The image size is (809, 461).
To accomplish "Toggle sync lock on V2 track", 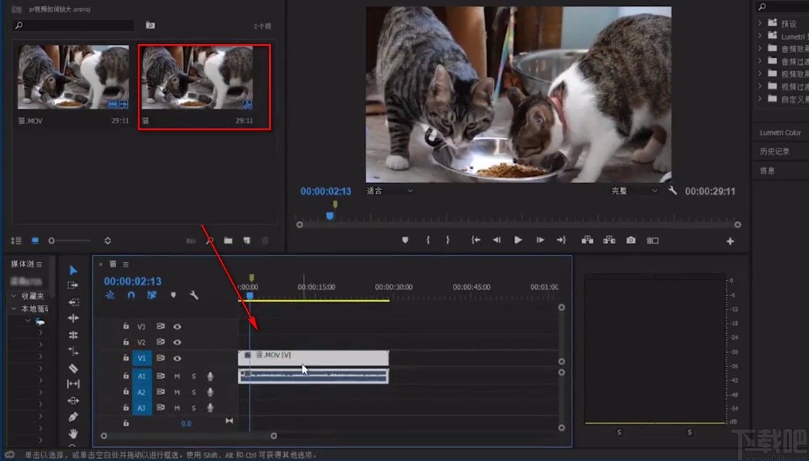I will (x=160, y=342).
